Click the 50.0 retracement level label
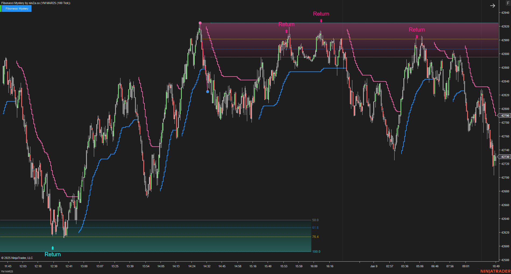 [x=315, y=220]
